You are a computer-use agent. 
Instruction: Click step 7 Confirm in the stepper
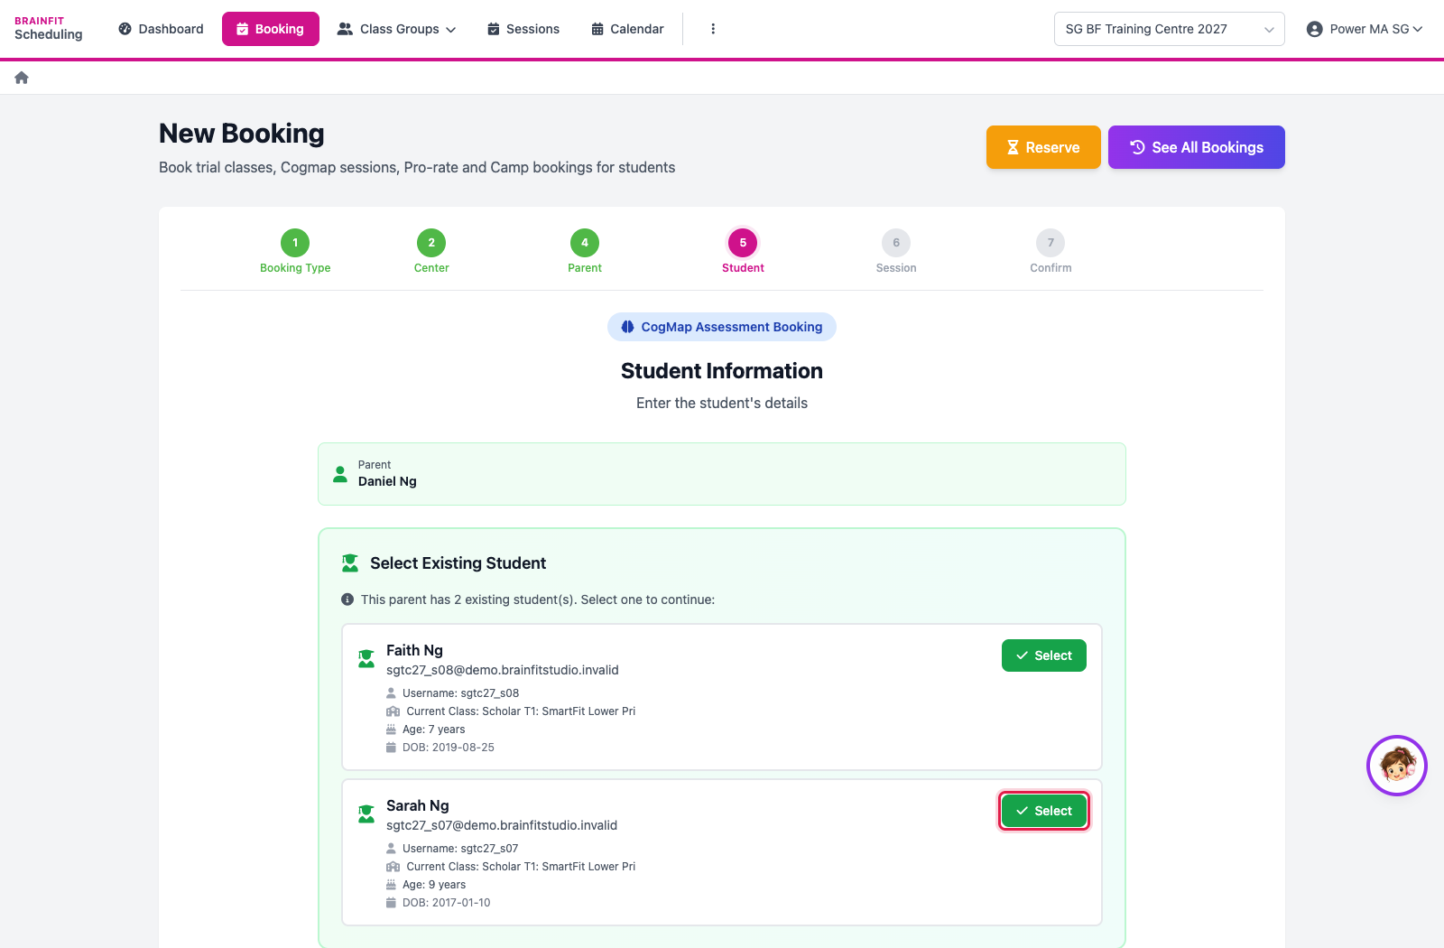tap(1051, 251)
